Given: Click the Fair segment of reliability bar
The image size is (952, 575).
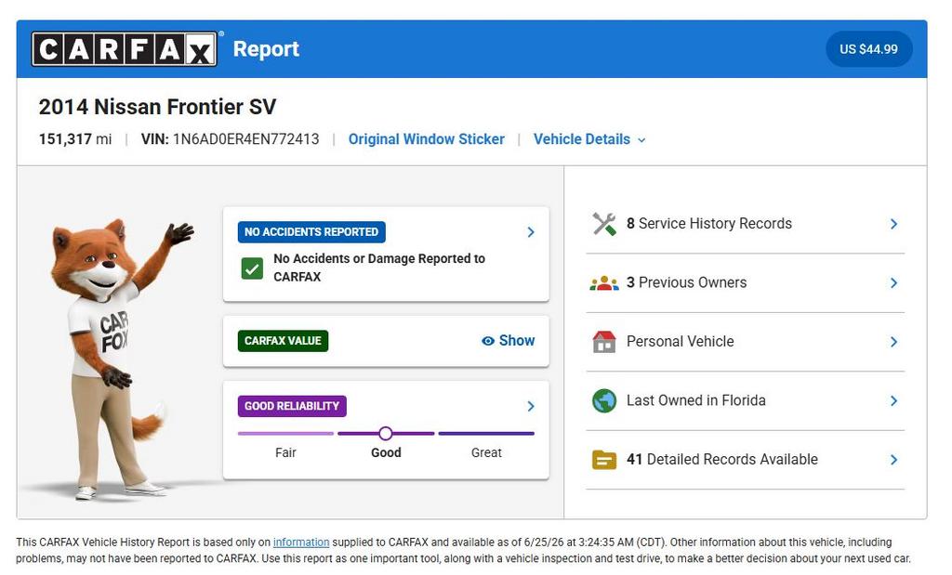Looking at the screenshot, I should [286, 434].
